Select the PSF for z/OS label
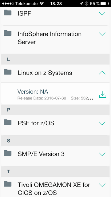Screen dimensions: 111x197 [x=36, y=123]
